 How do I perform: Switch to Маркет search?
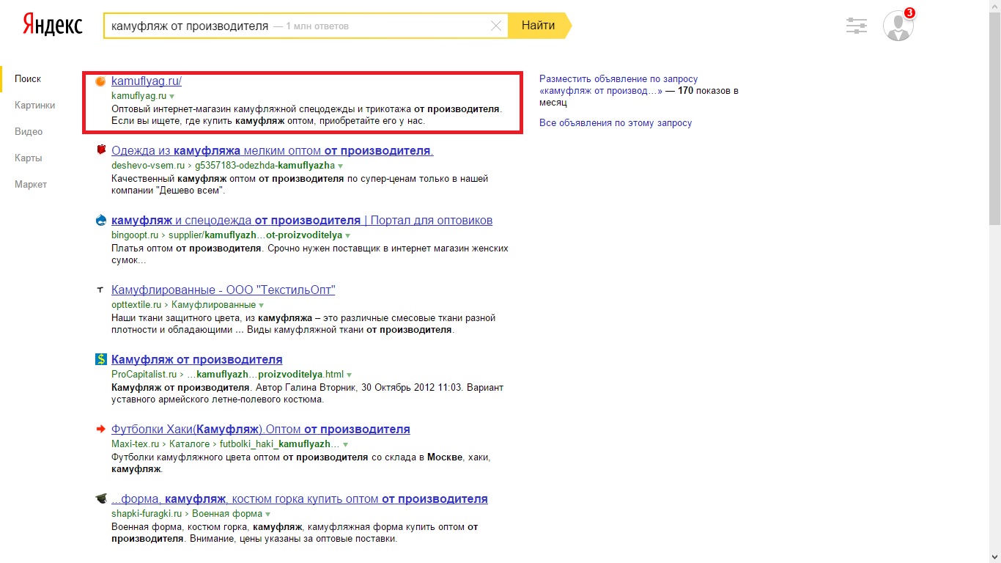(x=31, y=184)
